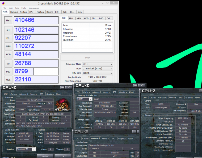Click the Stop button in CrystalMark

[87, 58]
